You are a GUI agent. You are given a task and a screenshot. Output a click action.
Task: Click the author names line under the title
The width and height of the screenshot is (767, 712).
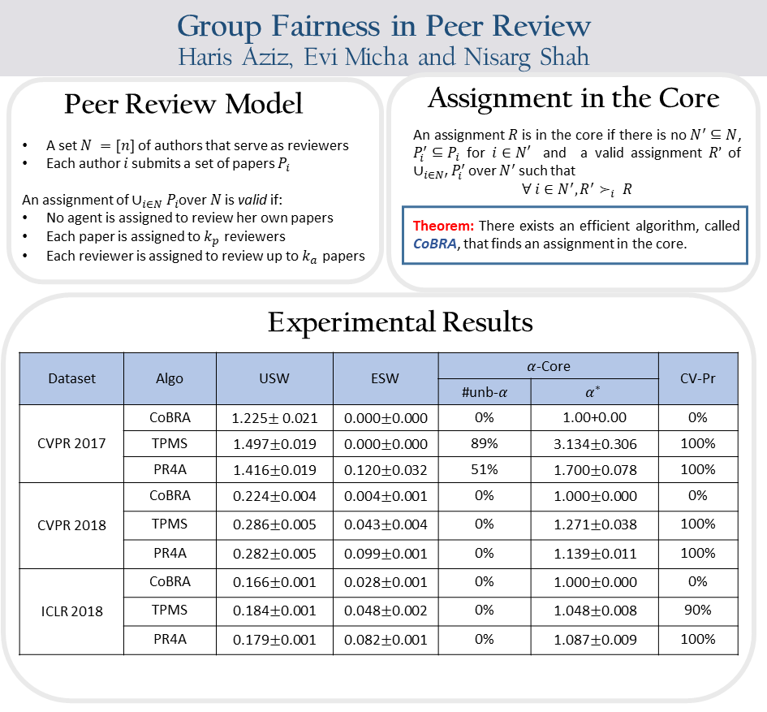click(x=383, y=58)
